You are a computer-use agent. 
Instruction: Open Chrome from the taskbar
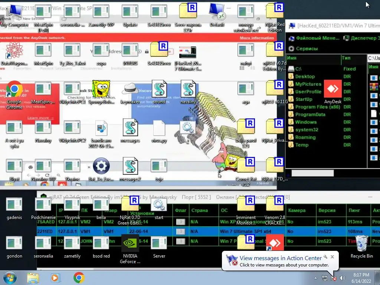click(79, 278)
